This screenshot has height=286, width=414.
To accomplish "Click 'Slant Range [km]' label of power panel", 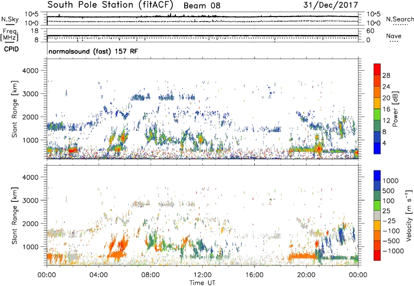I will [14, 109].
